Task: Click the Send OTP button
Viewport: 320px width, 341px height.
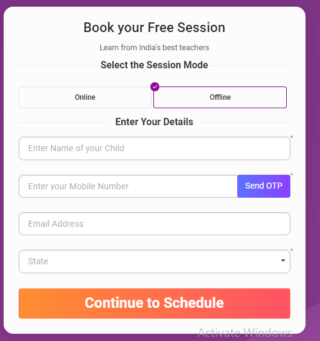Action: [x=264, y=186]
